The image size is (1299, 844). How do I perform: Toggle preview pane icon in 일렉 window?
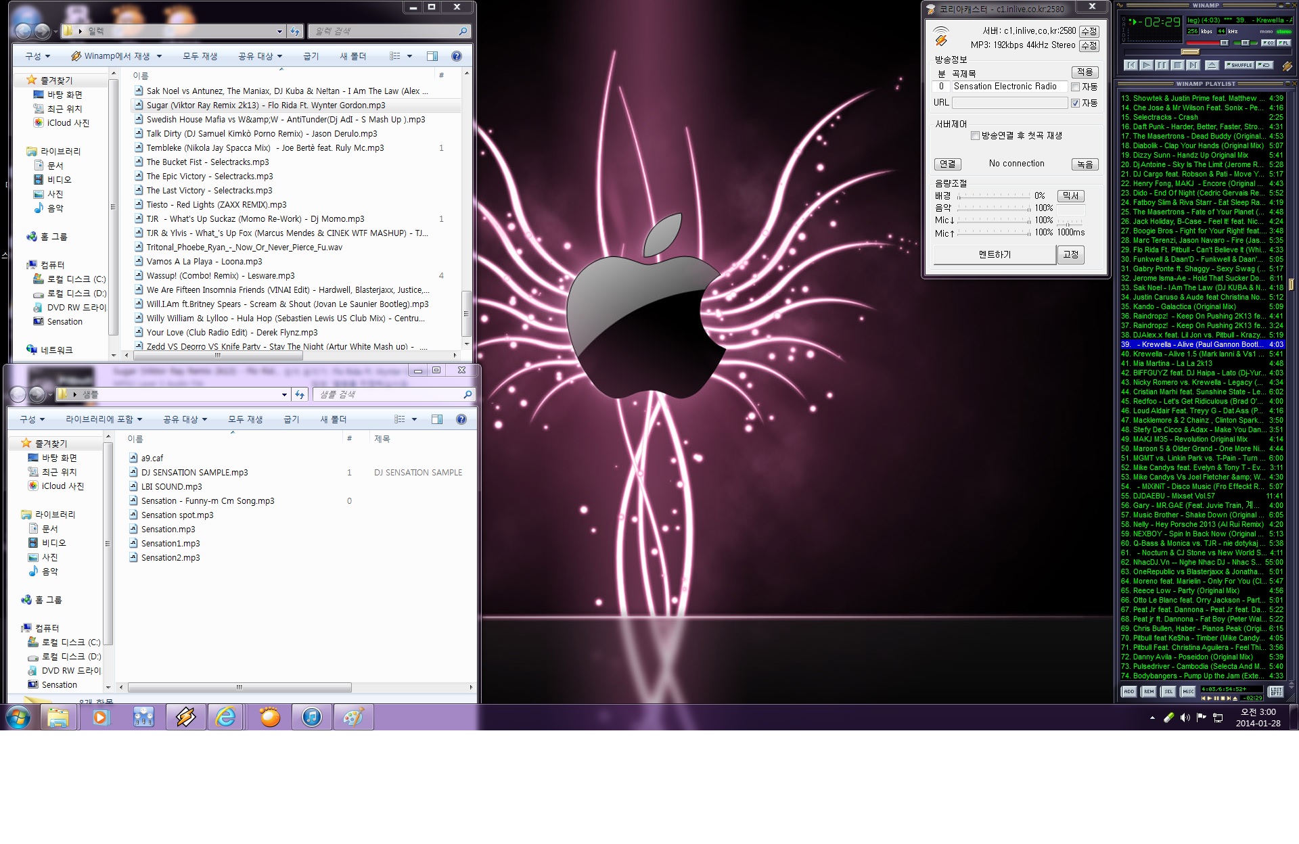click(432, 56)
